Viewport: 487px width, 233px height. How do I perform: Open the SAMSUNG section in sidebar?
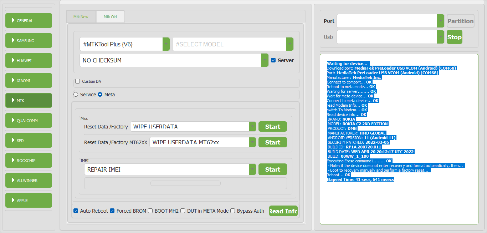tap(29, 41)
